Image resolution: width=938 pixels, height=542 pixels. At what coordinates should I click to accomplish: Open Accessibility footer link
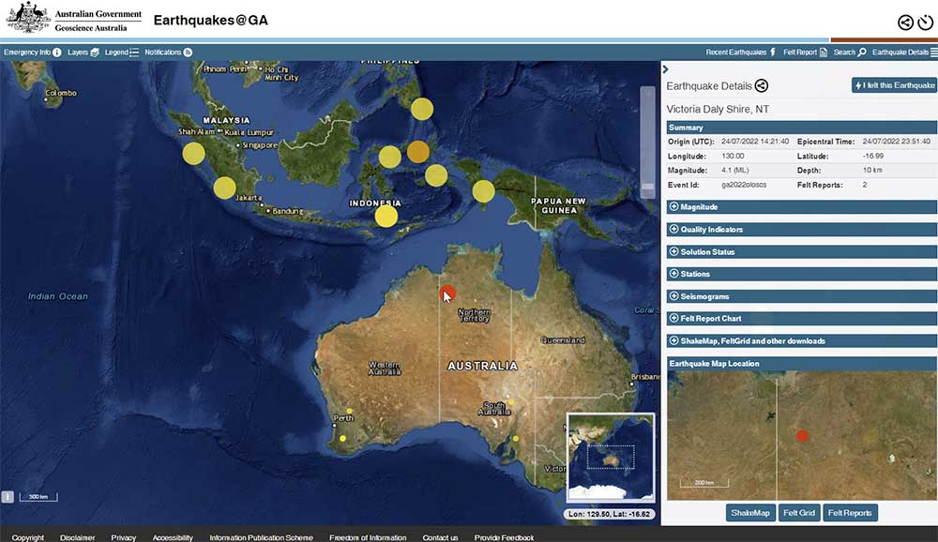click(x=173, y=537)
